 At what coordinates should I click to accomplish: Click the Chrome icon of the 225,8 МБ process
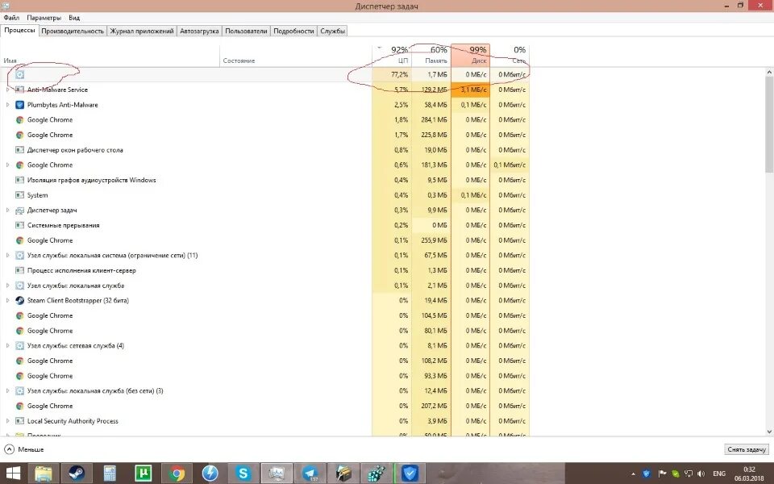click(x=19, y=135)
